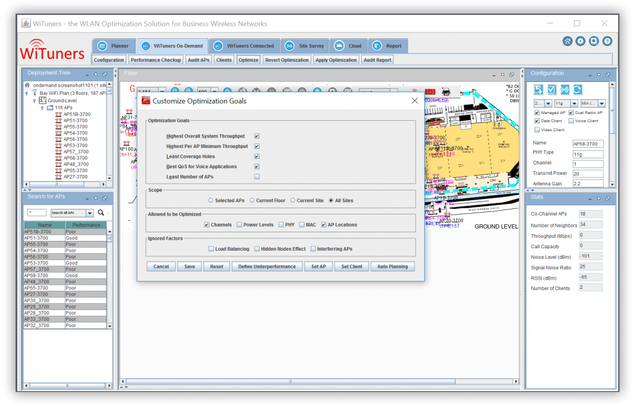Click the checkmark icon in Configuration panel

551,89
